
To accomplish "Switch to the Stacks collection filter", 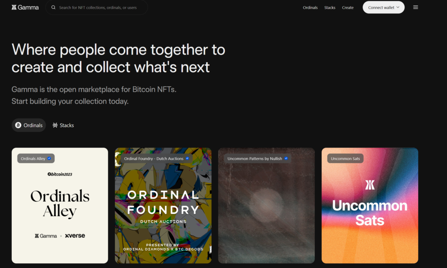I will click(x=63, y=125).
